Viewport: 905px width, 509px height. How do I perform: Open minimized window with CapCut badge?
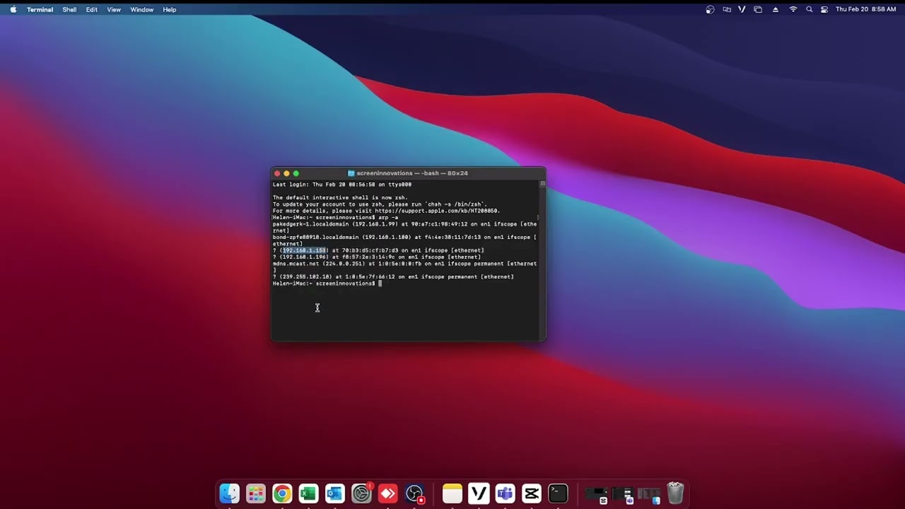tap(597, 494)
